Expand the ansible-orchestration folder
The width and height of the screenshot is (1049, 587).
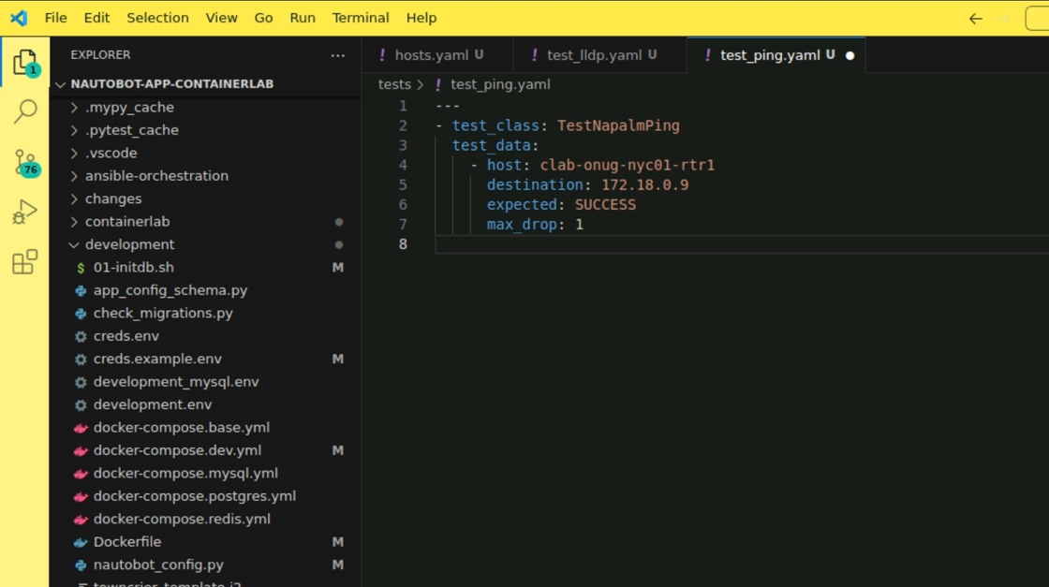[x=156, y=176]
